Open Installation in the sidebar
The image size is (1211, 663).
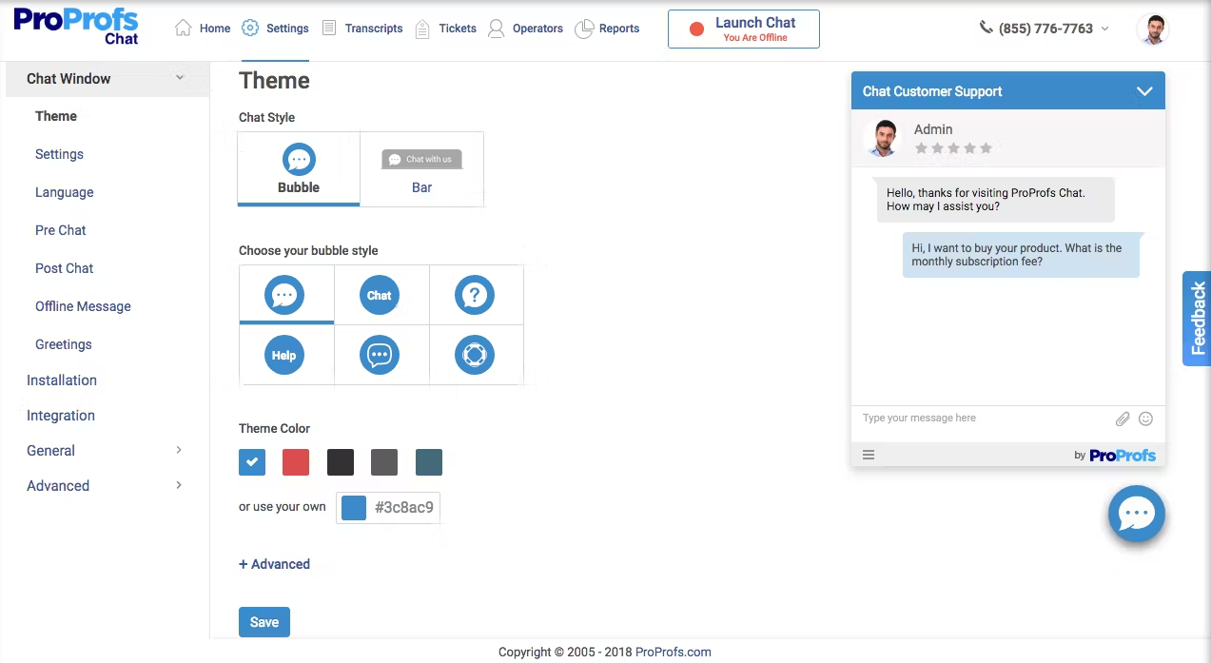(62, 380)
